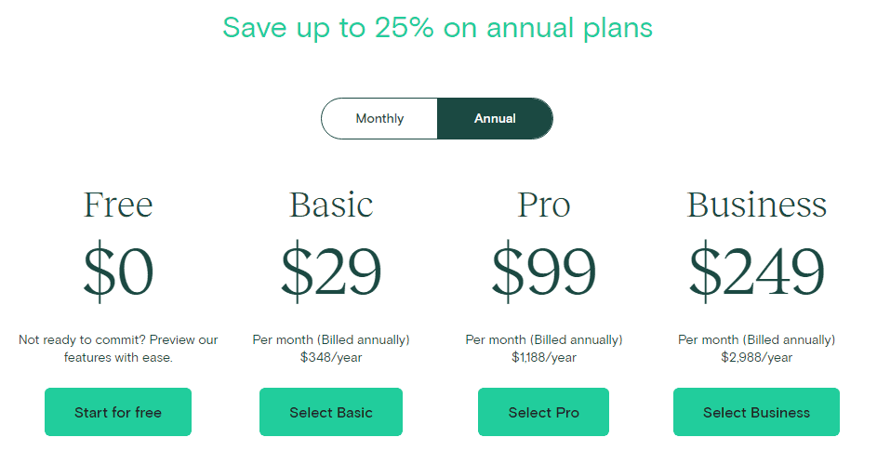Image resolution: width=877 pixels, height=464 pixels.
Task: Click the $2,988/year billing text
Action: 756,357
